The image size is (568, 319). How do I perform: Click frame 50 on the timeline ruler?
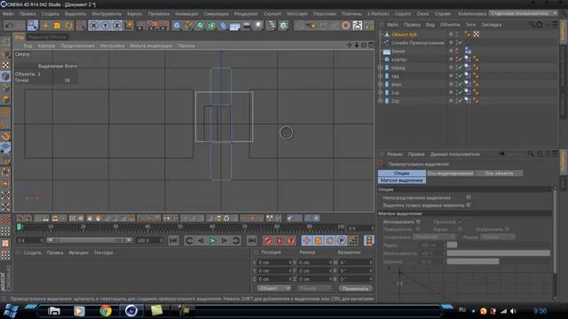point(180,228)
